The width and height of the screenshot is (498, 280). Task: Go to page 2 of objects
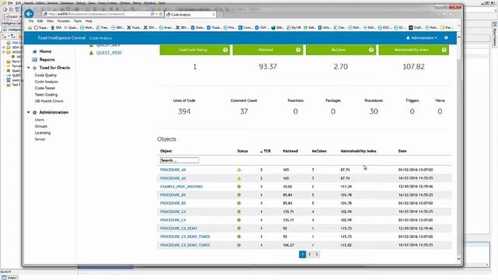click(310, 254)
